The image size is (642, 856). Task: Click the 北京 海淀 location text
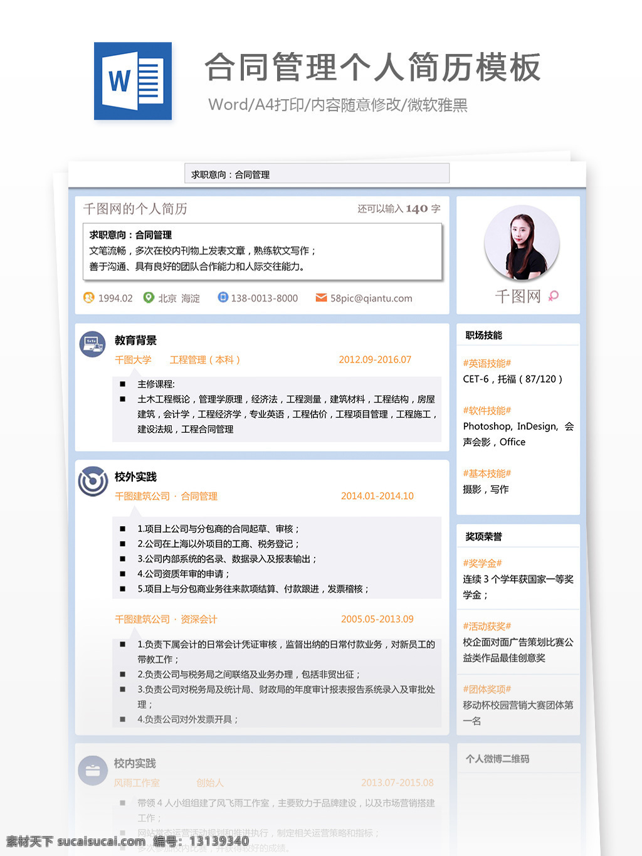click(179, 299)
